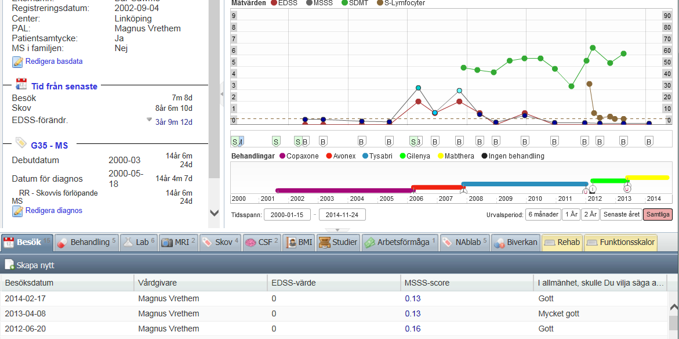Collapse the left panel with splitter arrow

pos(222,94)
